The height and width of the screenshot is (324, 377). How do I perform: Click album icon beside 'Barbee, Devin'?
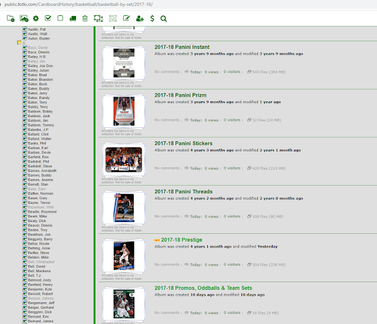25,153
